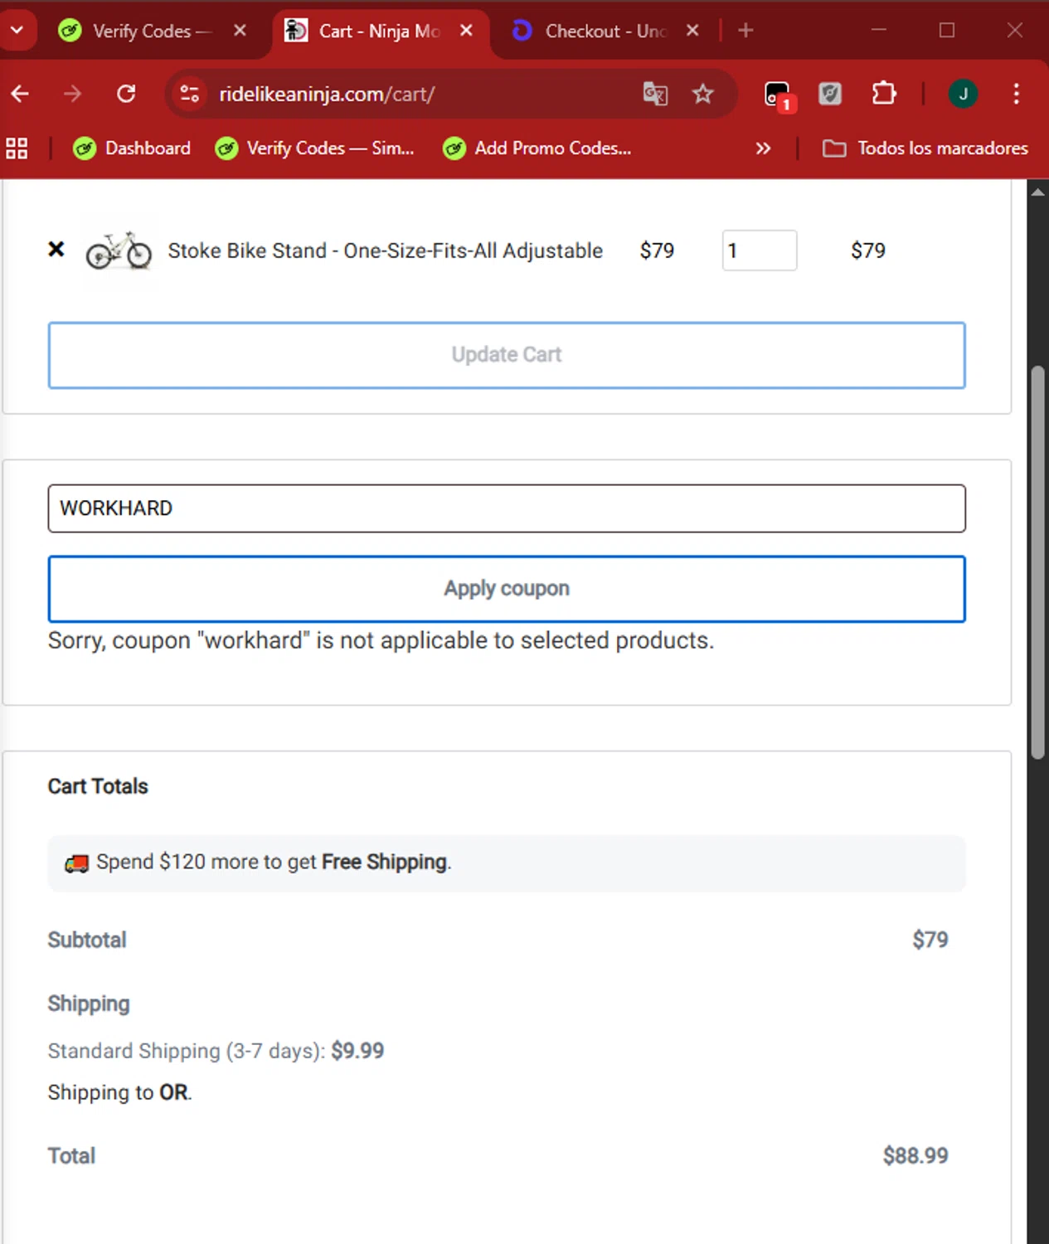Bookmark this page with the star icon
Image resolution: width=1049 pixels, height=1244 pixels.
pos(703,94)
